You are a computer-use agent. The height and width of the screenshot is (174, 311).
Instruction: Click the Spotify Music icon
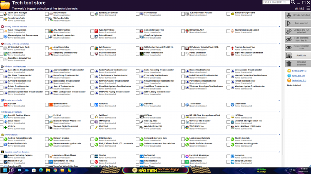click(x=187, y=162)
